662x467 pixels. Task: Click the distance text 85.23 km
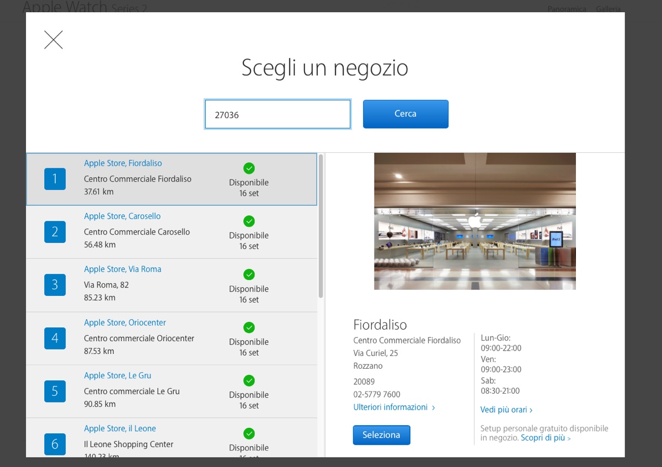coord(100,298)
